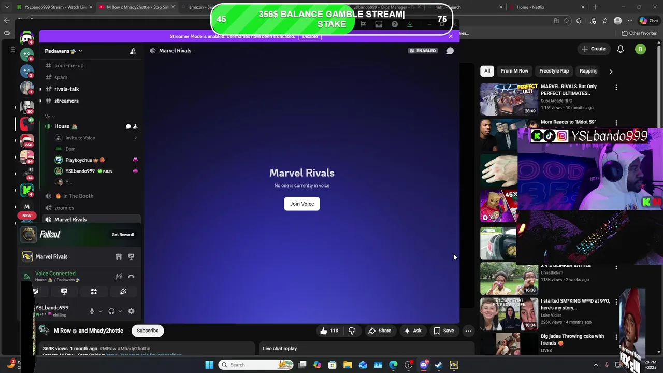This screenshot has height=373, width=663.
Task: Show next filter chips arrow
Action: (x=611, y=71)
